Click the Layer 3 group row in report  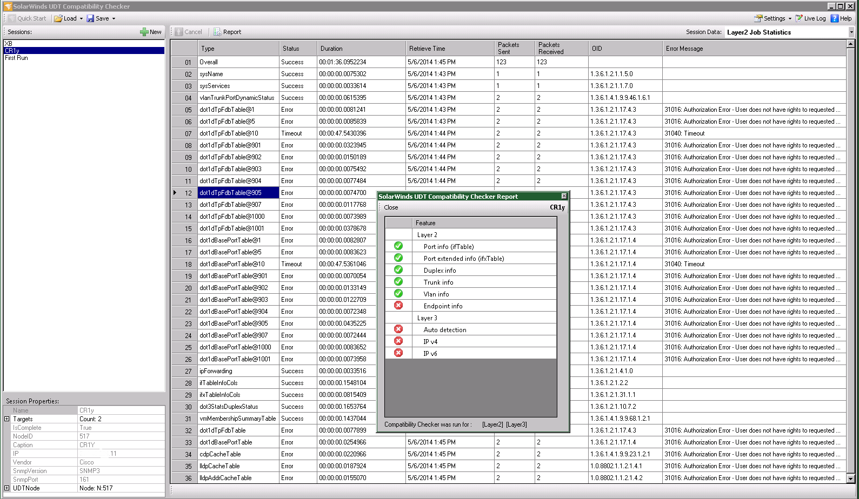point(471,318)
